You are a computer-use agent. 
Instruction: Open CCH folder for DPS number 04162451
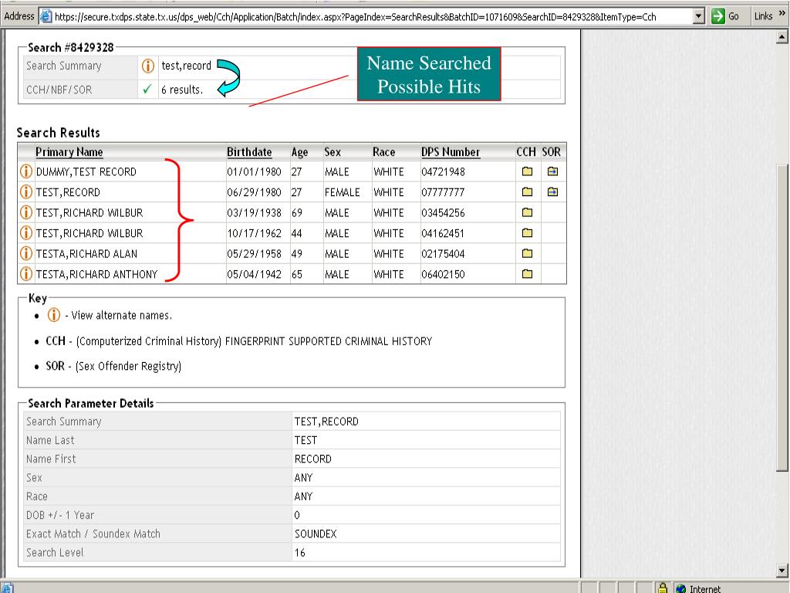click(x=527, y=233)
